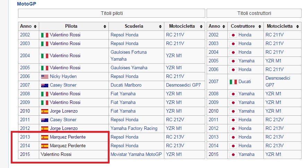The height and width of the screenshot is (168, 304).
Task: Click the Australian flag in the 2007 pilot row
Action: 44,85
